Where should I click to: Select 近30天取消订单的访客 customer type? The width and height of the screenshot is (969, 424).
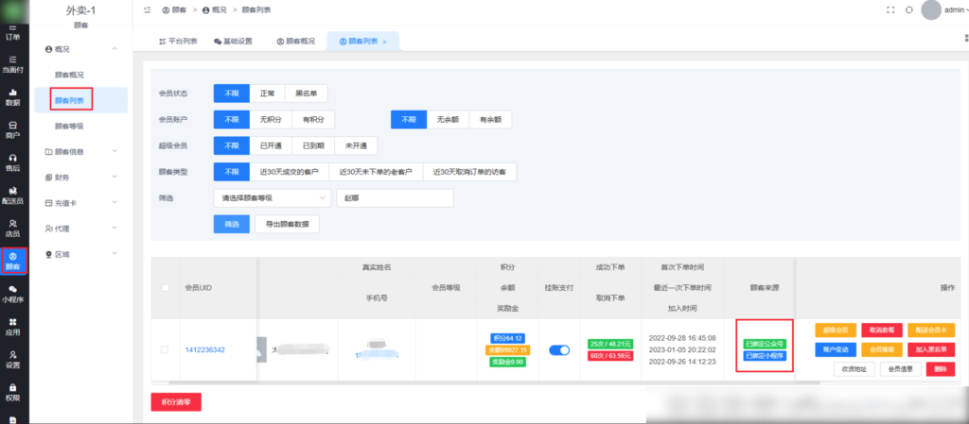[x=469, y=172]
